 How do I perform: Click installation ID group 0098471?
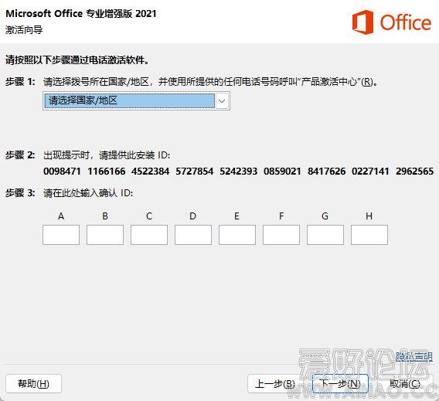62,172
